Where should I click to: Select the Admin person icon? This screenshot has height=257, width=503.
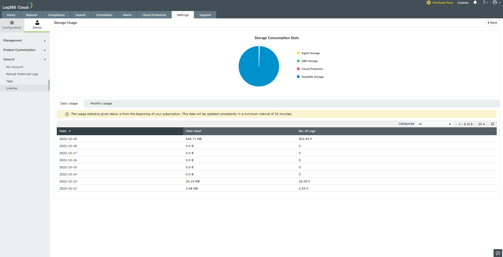click(37, 23)
